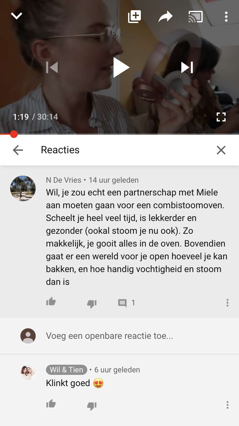View replies count on main comment

(127, 303)
